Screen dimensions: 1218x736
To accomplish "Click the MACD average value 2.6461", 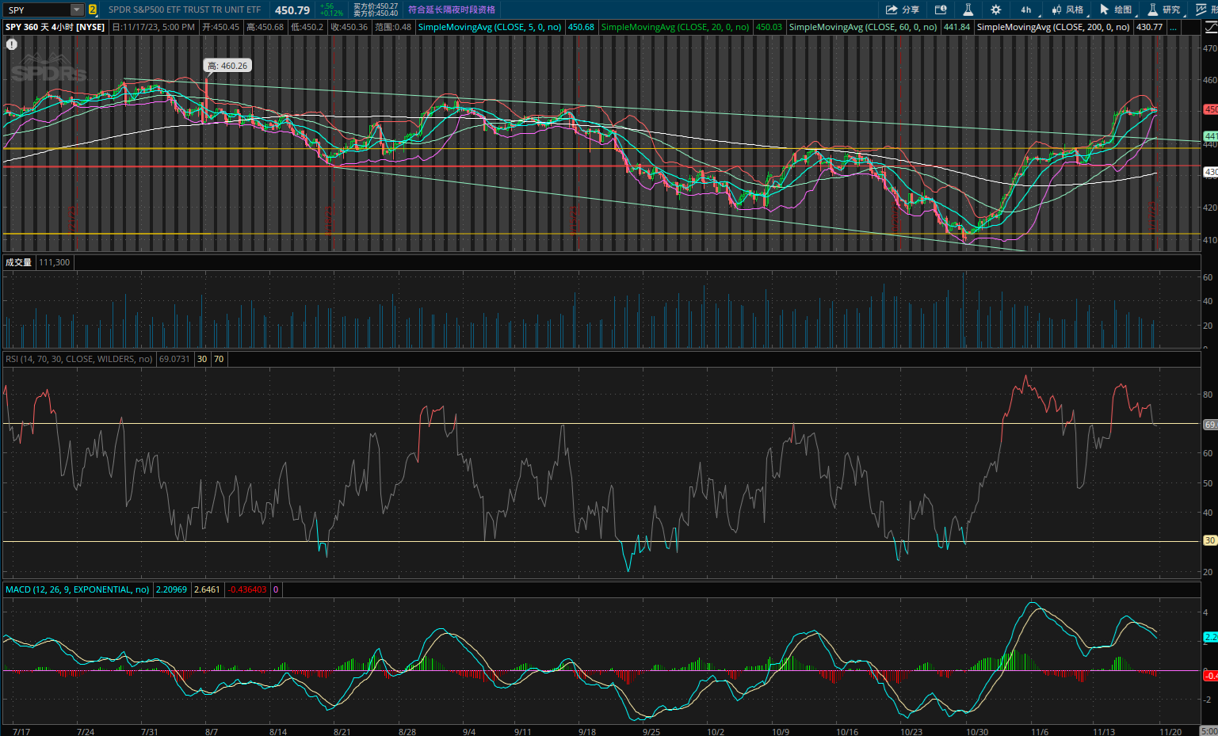I will point(207,589).
